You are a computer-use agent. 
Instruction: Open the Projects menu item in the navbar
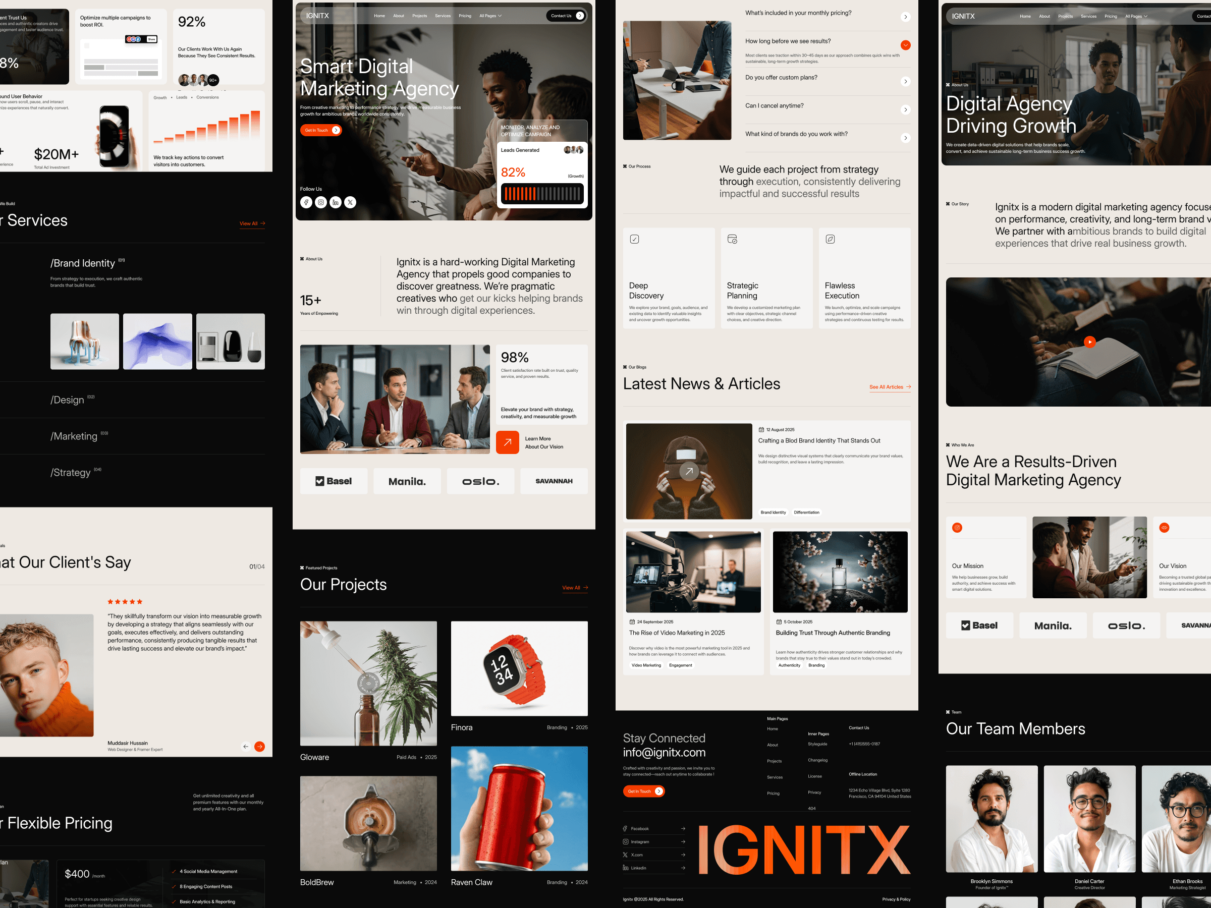click(x=419, y=15)
